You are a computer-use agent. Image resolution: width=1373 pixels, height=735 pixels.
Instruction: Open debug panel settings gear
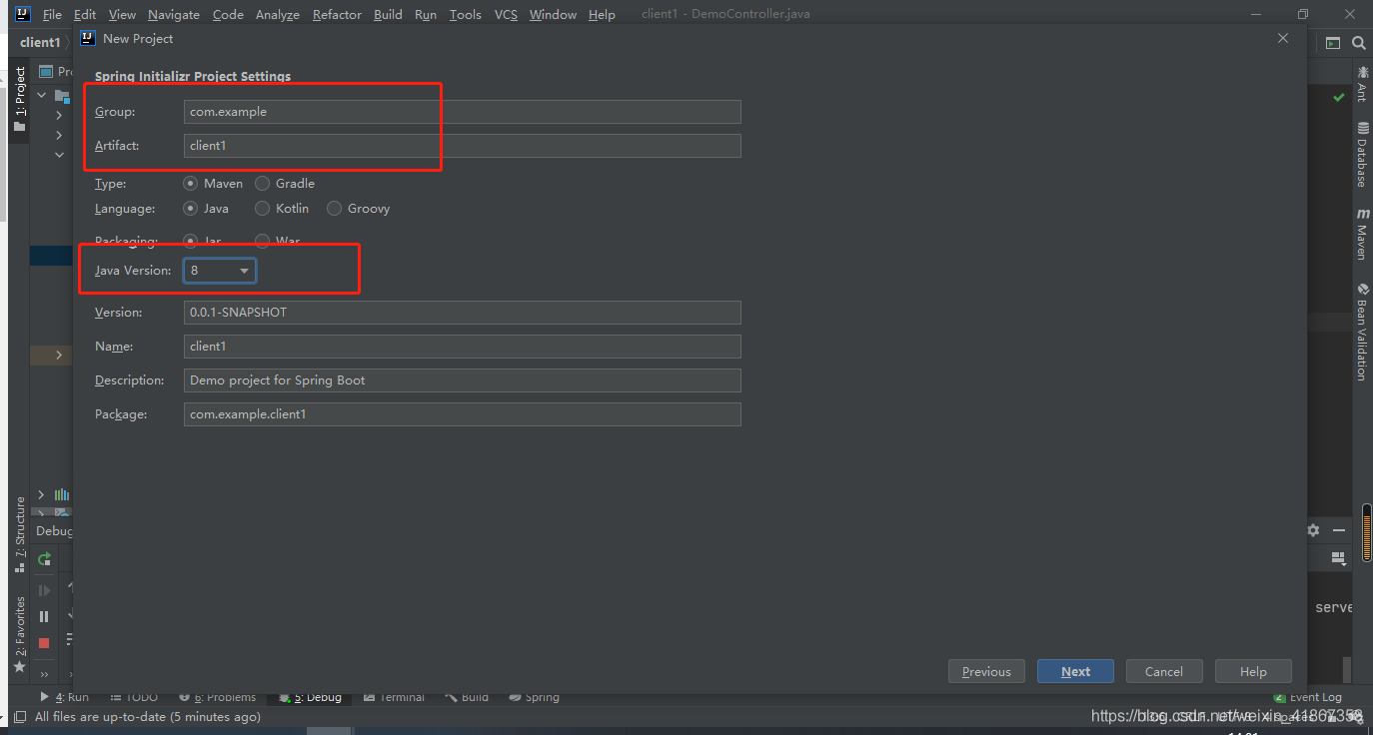pyautogui.click(x=1313, y=530)
